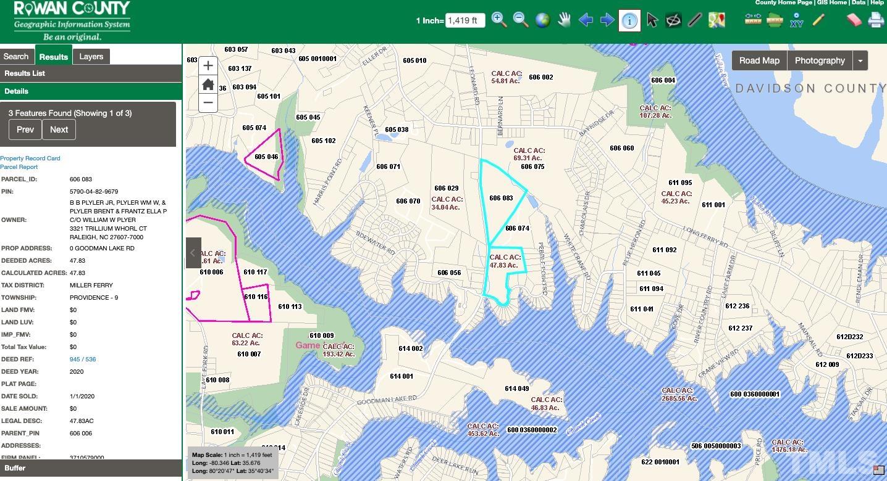Open the Search tab
This screenshot has height=481, width=887.
pos(16,56)
